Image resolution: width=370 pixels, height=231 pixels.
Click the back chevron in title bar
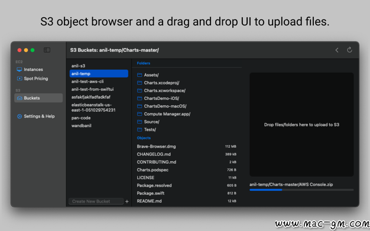tap(337, 50)
